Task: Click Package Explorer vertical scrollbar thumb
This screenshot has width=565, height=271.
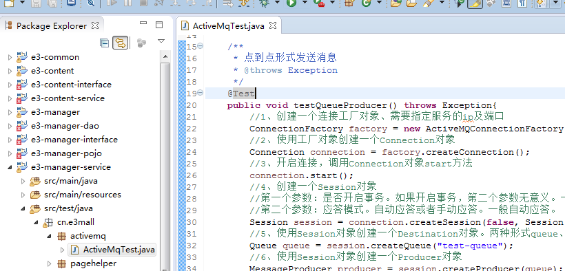Action: [165, 166]
